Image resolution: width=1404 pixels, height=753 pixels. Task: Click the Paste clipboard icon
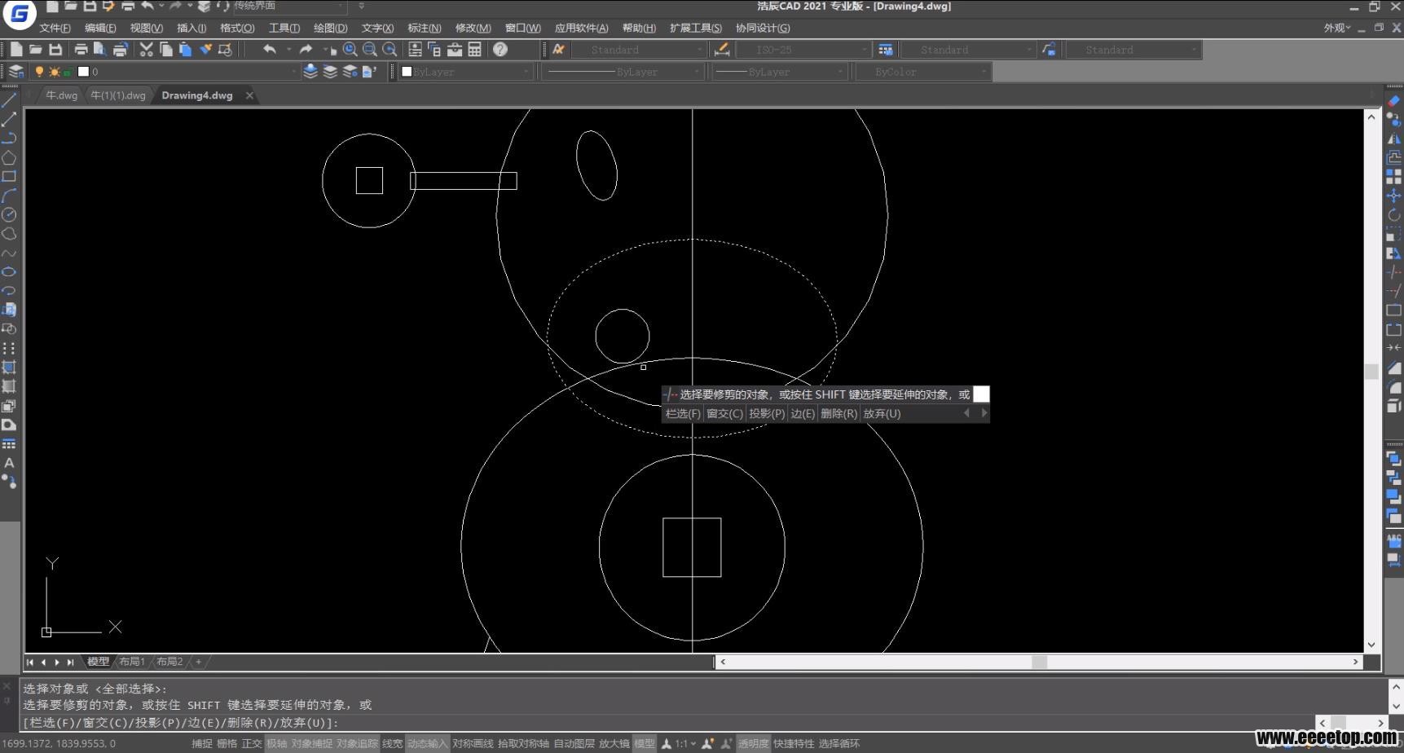pyautogui.click(x=185, y=50)
